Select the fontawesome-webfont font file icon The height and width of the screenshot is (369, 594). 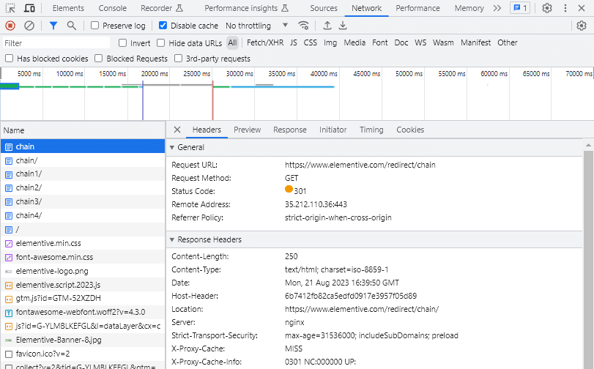9,313
